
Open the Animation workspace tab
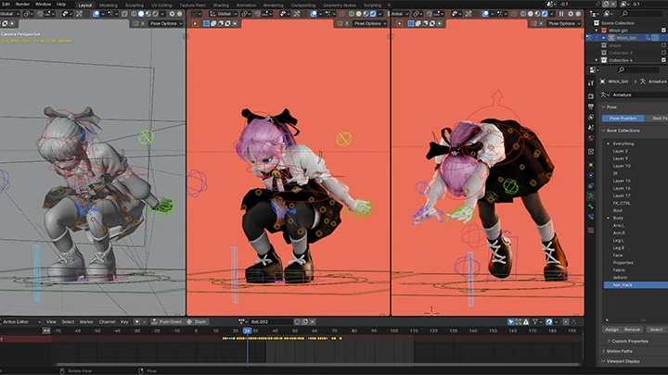pos(246,6)
